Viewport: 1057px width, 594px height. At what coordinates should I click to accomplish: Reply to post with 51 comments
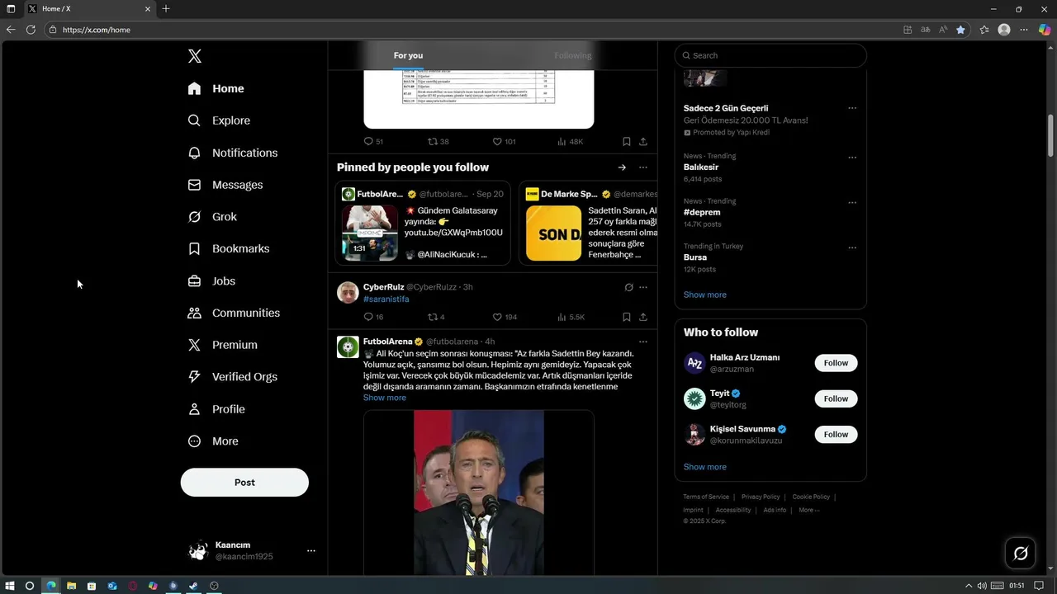pos(373,142)
